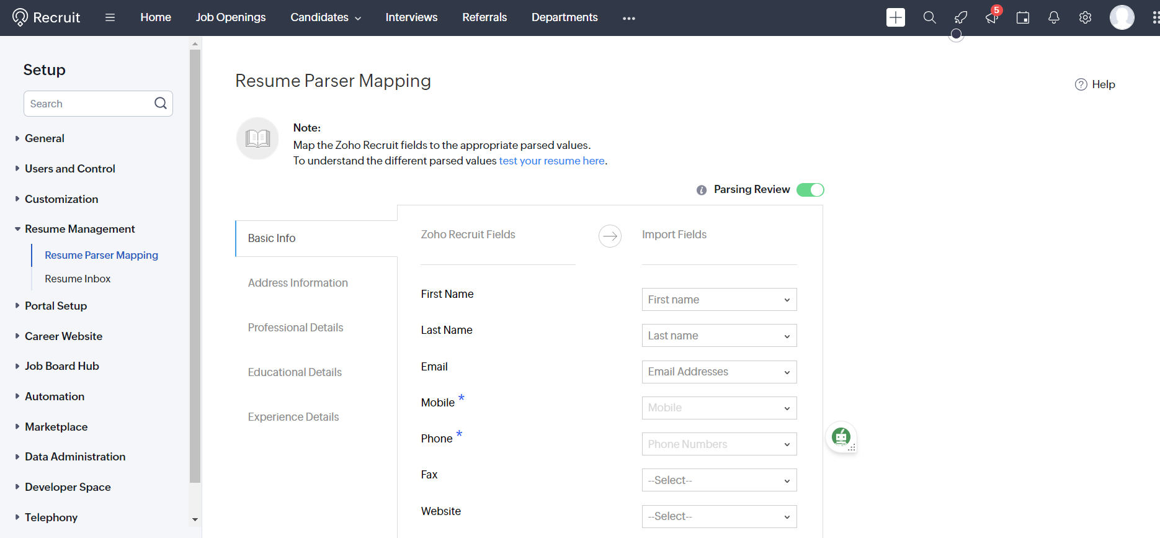Screen dimensions: 1160x538
Task: Switch to the Professional Details tab
Action: pyautogui.click(x=295, y=328)
